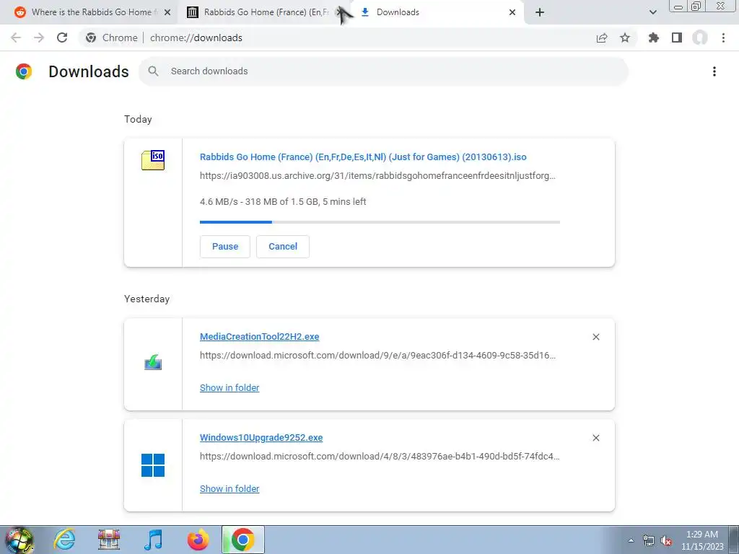Click the archive.org source URL
The image size is (739, 554).
(x=377, y=176)
